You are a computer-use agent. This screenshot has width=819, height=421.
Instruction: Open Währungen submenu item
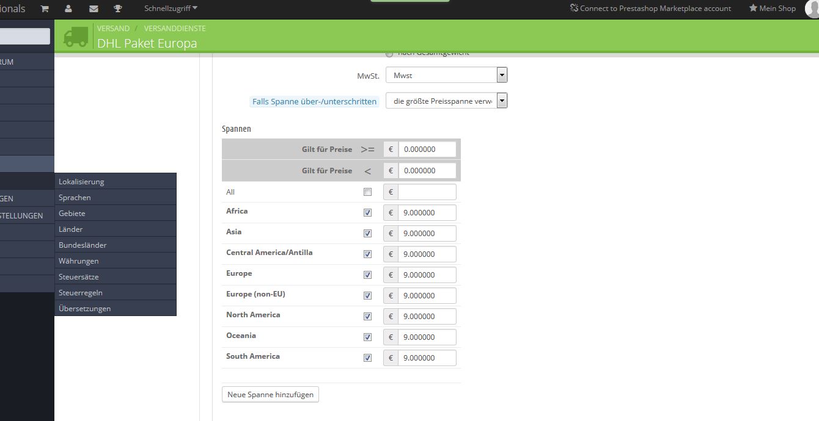click(116, 261)
